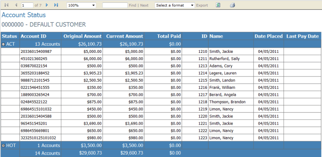
Task: Print the report
Action: pos(232,5)
